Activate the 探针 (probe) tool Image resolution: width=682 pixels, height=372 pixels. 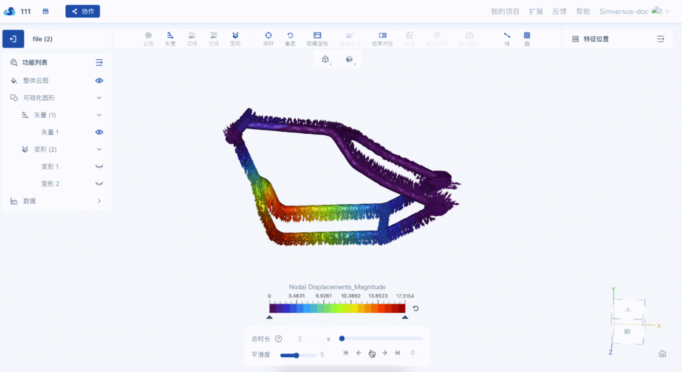click(268, 38)
